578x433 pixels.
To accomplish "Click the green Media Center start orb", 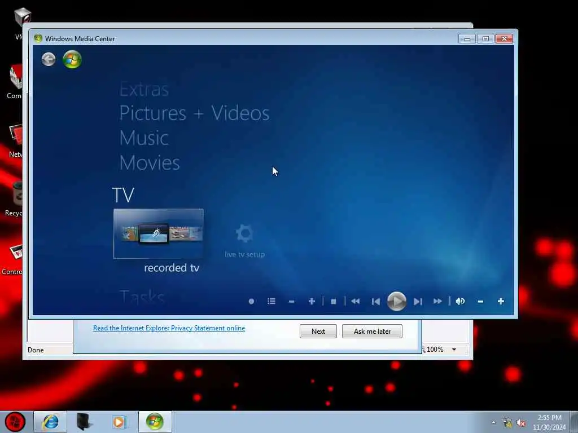I will [x=72, y=59].
